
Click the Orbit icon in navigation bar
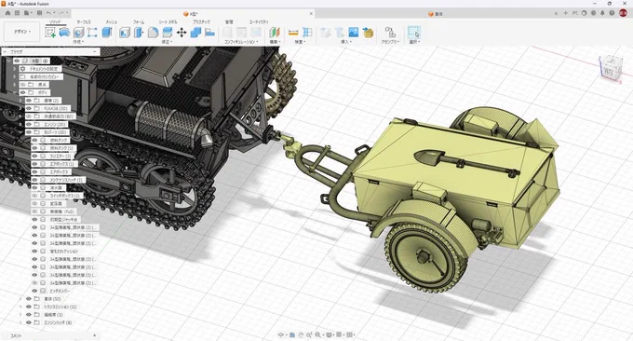point(281,334)
